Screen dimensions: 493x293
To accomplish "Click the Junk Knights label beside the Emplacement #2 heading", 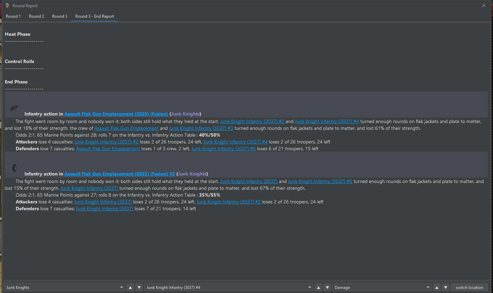I will pyautogui.click(x=192, y=174).
